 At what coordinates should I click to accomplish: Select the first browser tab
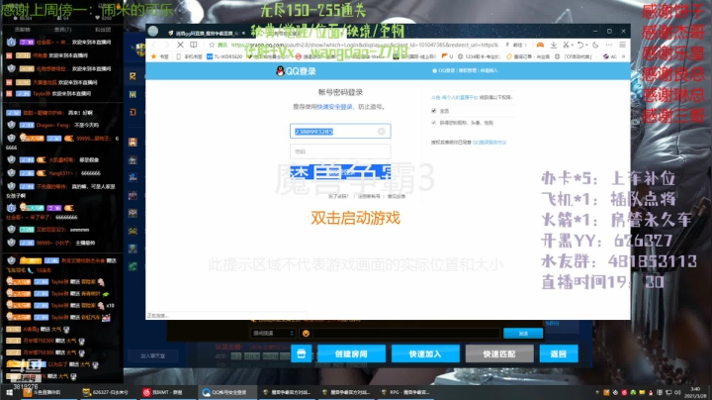click(204, 34)
